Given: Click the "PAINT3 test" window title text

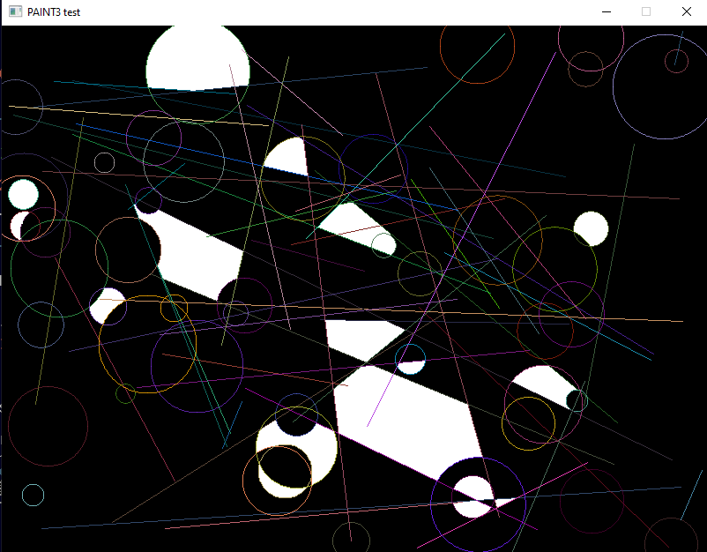Looking at the screenshot, I should (54, 12).
